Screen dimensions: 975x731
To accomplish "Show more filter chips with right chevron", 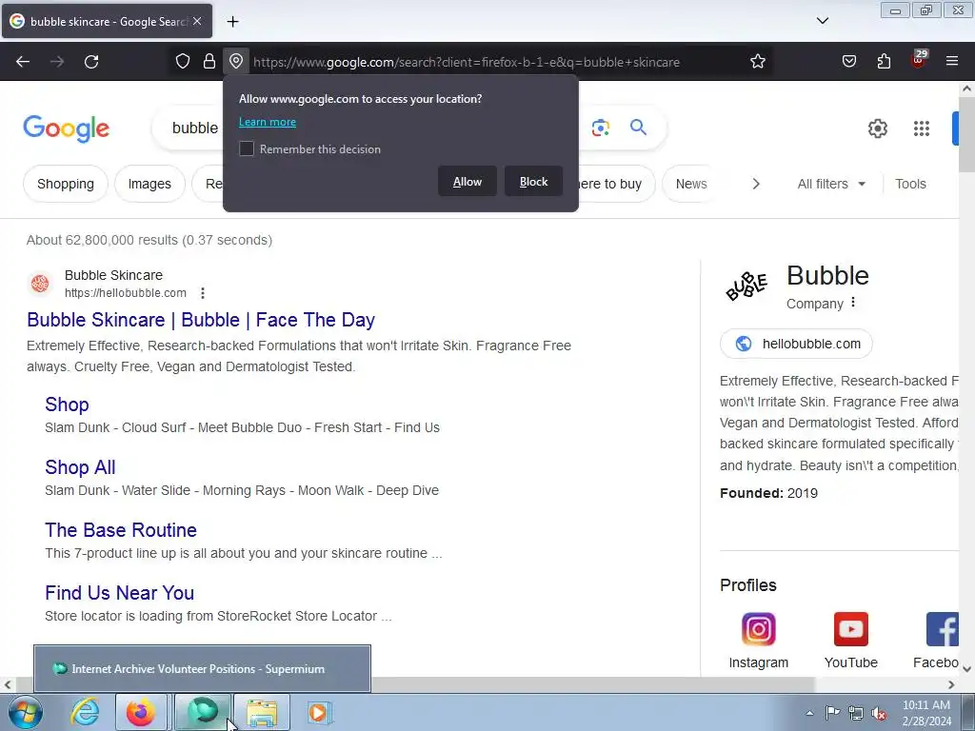I will click(x=756, y=184).
